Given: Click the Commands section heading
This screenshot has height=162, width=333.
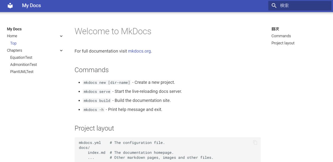Looking at the screenshot, I should [92, 70].
